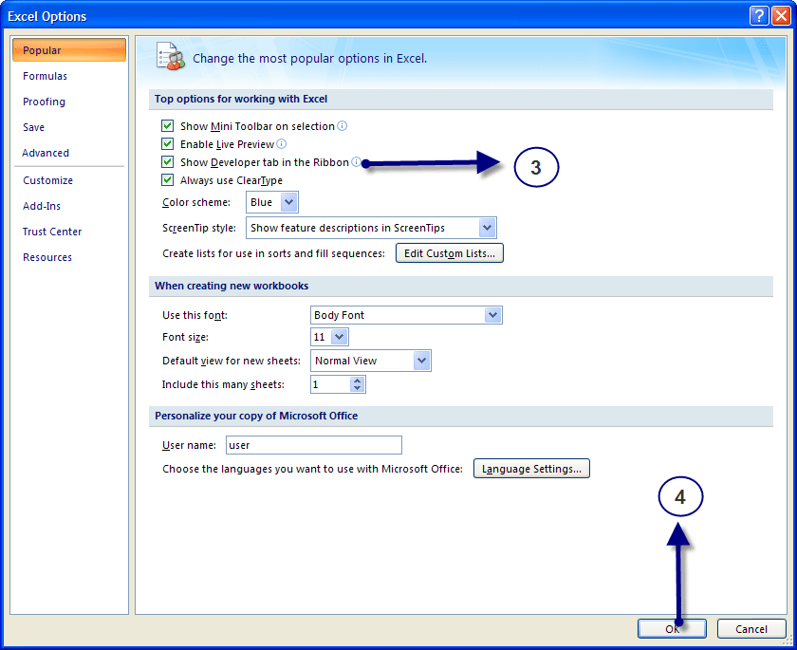Click the Edit Custom Lists button
The width and height of the screenshot is (797, 650).
449,252
